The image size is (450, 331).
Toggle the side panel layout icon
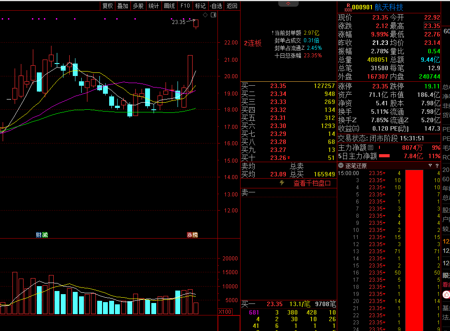click(213, 15)
